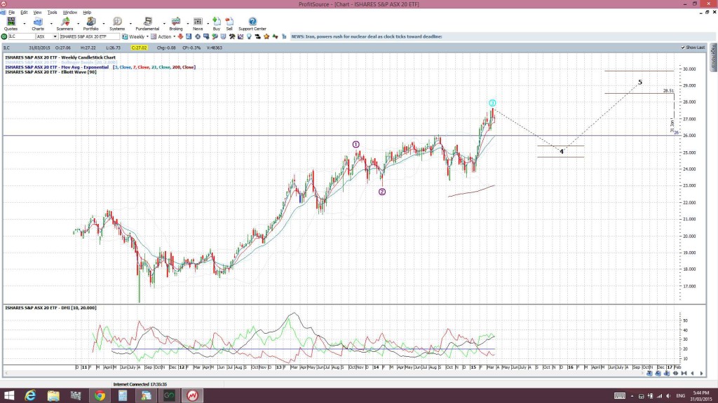Viewport: 718px width, 403px height.
Task: Click the highlighted close price C:27.02
Action: 139,48
